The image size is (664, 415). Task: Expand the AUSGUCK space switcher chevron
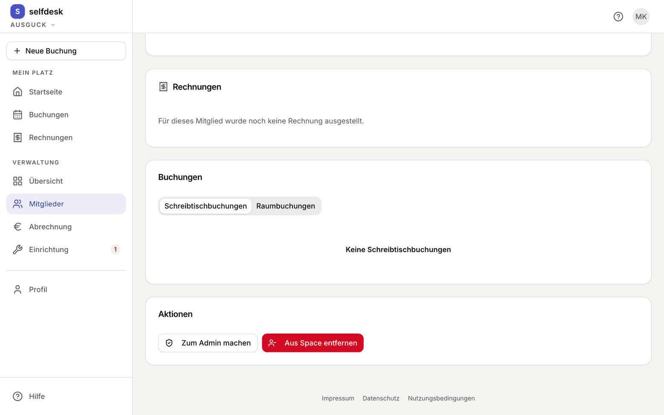[53, 25]
